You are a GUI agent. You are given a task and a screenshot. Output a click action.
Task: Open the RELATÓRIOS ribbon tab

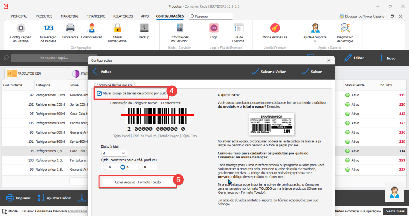click(123, 16)
